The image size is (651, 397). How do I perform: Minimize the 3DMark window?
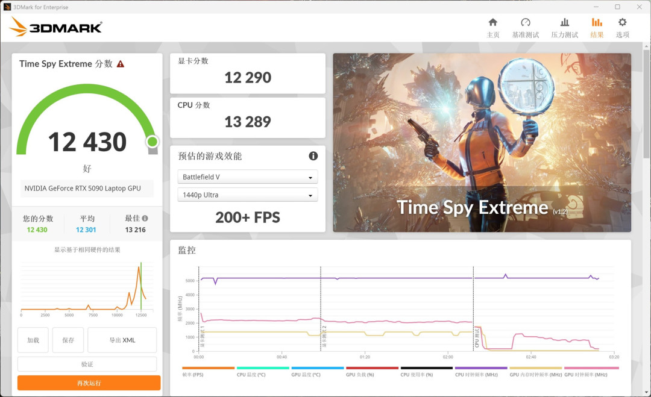point(596,7)
